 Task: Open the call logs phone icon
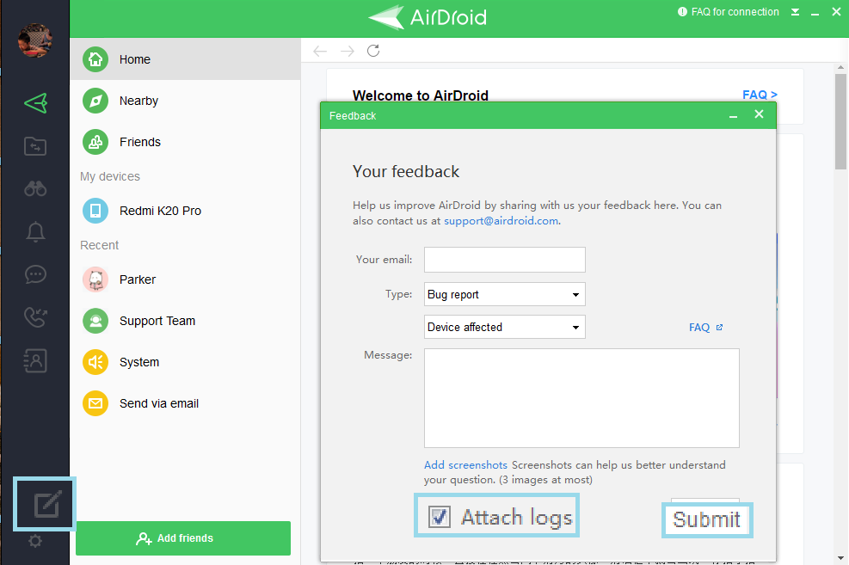tap(35, 318)
